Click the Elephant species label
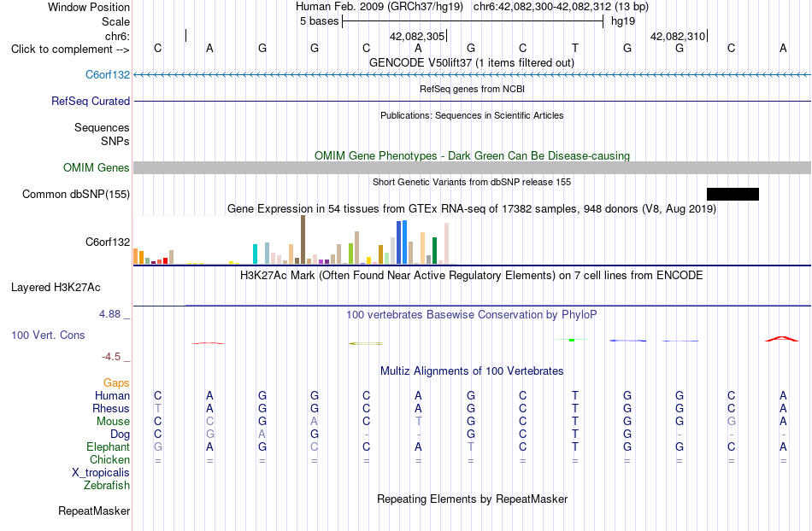This screenshot has width=812, height=531. pyautogui.click(x=109, y=446)
